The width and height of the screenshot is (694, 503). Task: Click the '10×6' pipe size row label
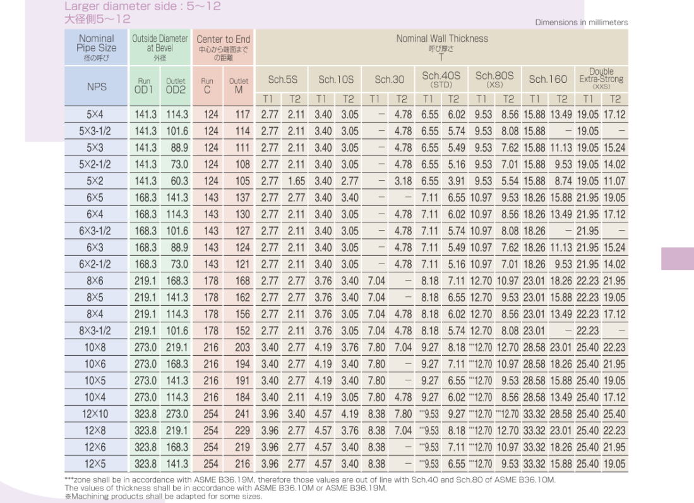point(95,364)
